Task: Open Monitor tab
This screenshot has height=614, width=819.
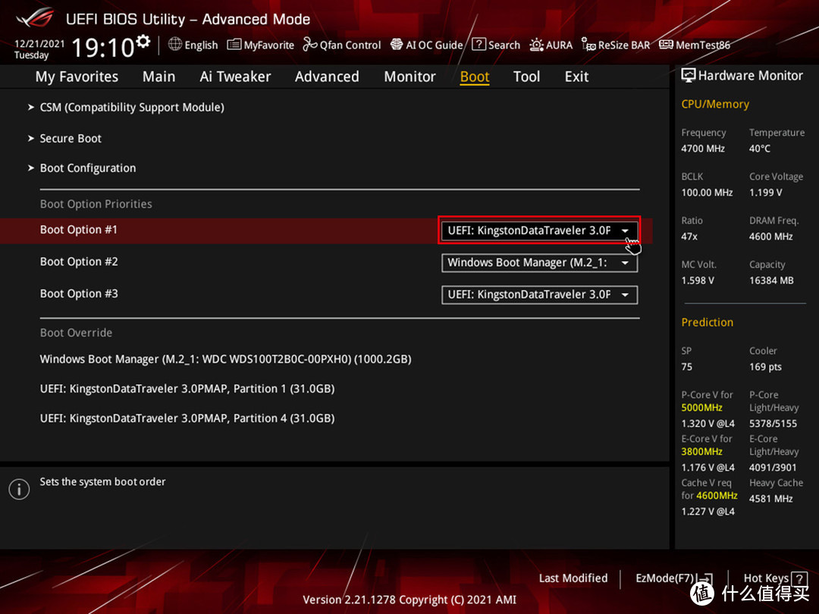Action: pos(410,77)
